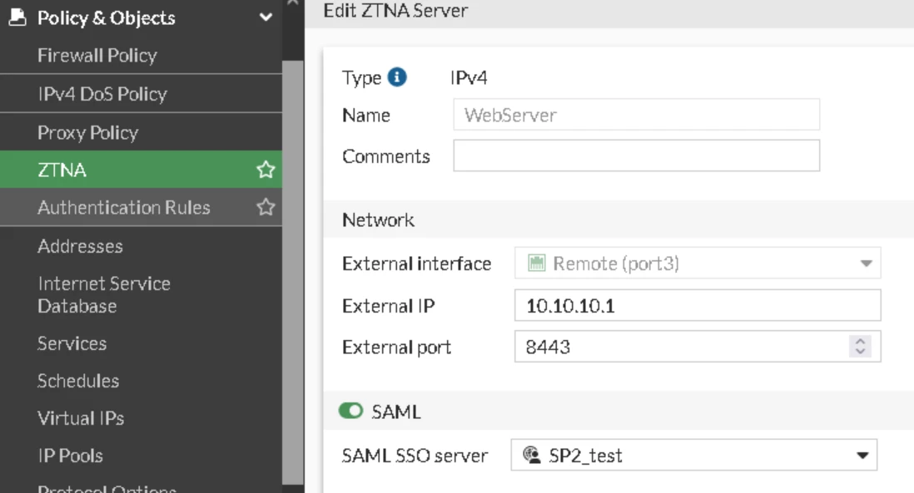Disable the SAML toggle switch
The height and width of the screenshot is (493, 914).
(351, 411)
